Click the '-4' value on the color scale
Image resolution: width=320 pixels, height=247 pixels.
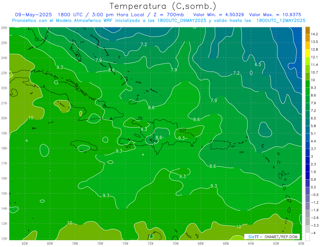pyautogui.click(x=313, y=233)
